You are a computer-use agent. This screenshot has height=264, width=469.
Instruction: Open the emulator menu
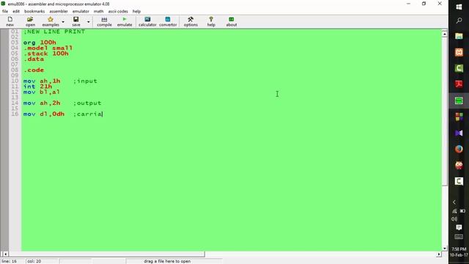81,12
